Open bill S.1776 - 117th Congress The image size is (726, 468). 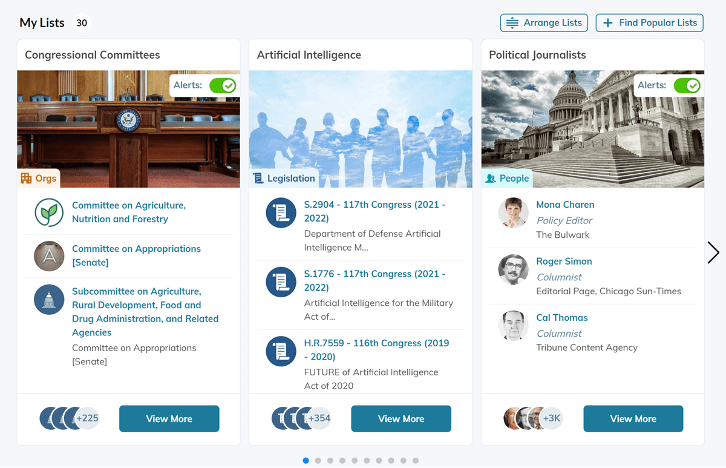[x=374, y=280]
